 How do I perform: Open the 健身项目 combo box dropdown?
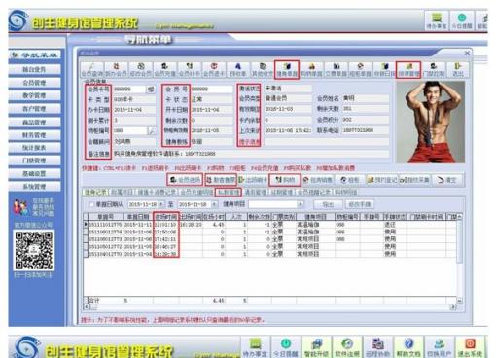point(301,204)
